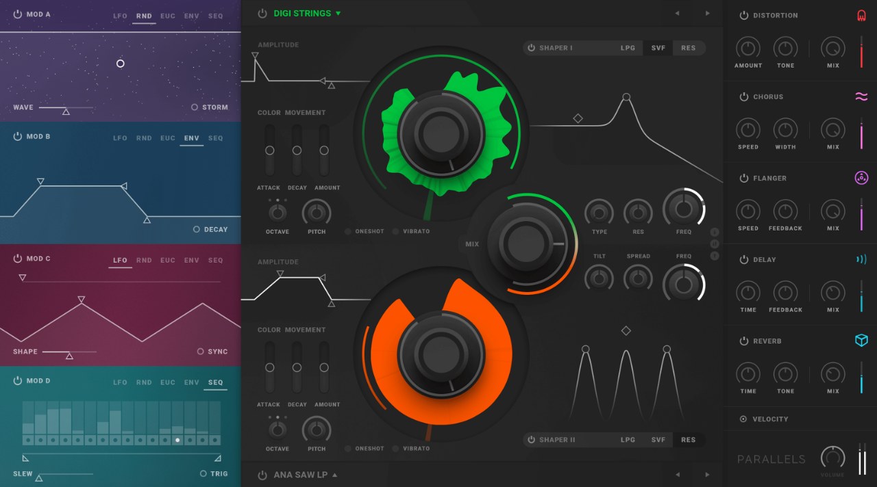Click the Reverb cube icon

(861, 341)
